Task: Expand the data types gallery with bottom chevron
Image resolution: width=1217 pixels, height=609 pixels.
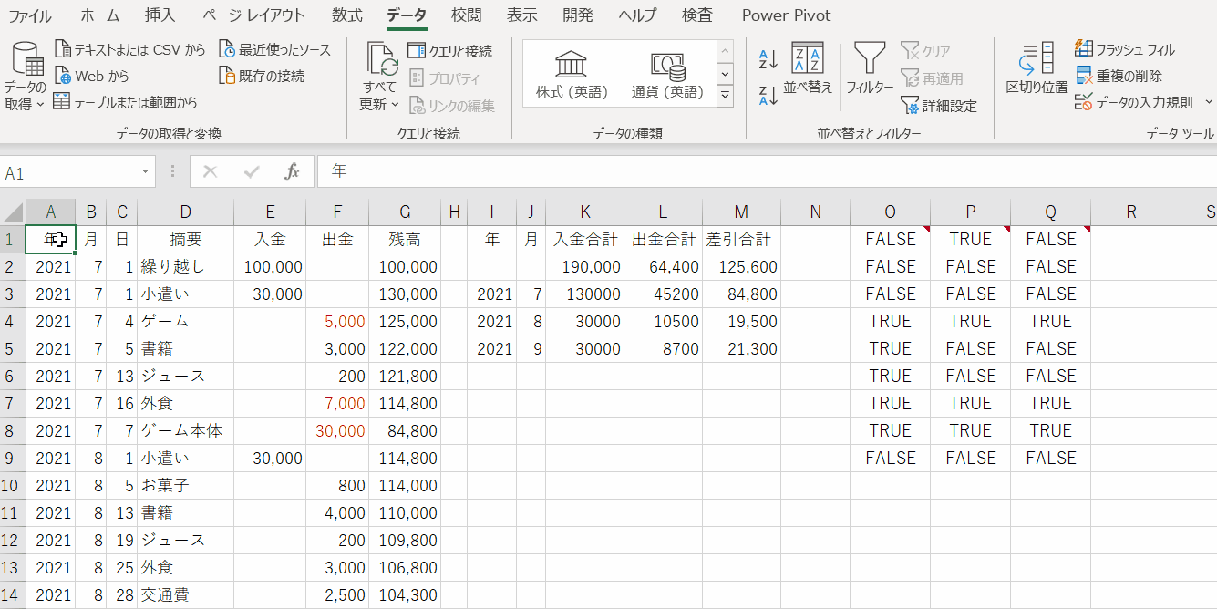Action: click(725, 95)
